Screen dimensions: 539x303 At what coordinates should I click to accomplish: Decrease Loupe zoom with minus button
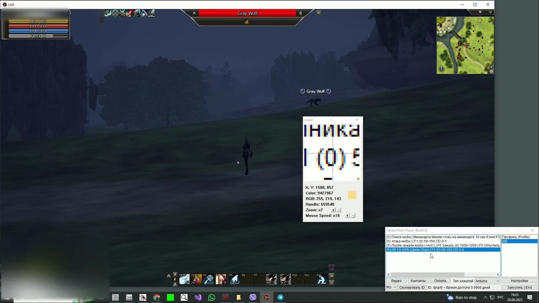click(339, 210)
